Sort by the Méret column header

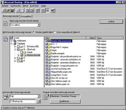pos(91,38)
